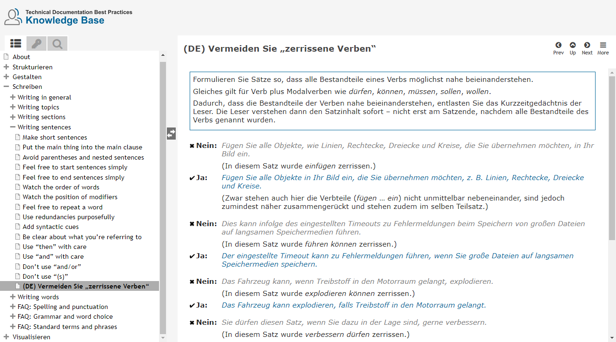Open Feel free to repeat a word
This screenshot has height=342, width=616.
[63, 207]
